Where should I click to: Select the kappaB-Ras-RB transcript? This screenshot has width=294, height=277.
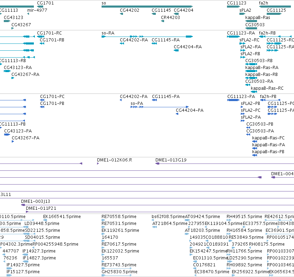251,78
